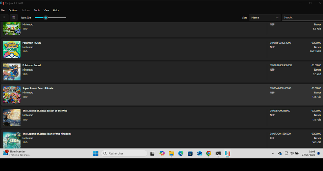Open the Sort by Name dropdown
The height and width of the screenshot is (171, 323).
tap(265, 18)
